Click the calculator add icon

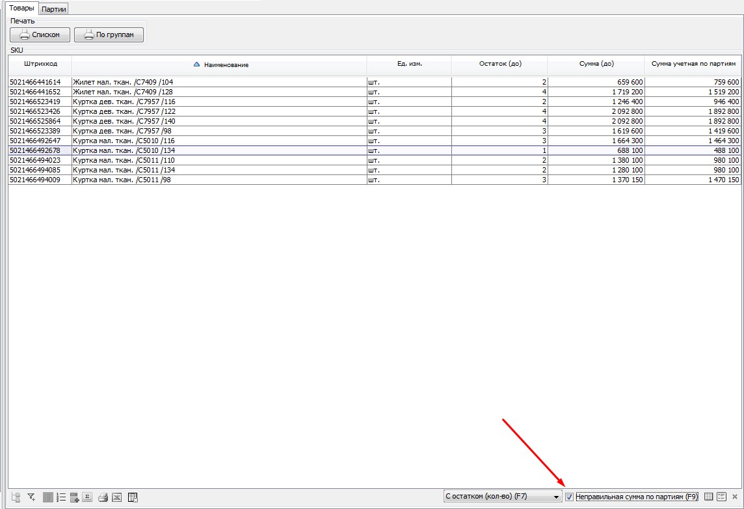click(74, 497)
